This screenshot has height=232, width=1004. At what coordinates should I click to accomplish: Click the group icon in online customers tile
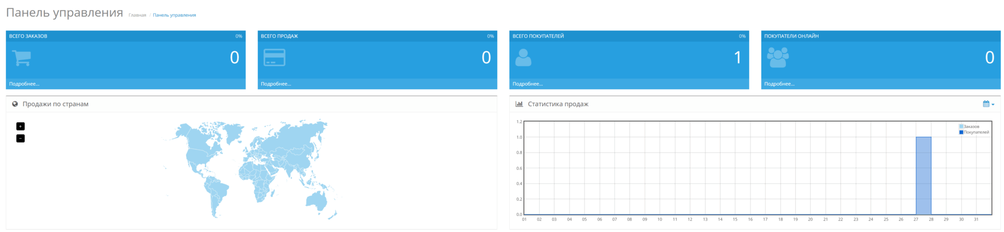(x=778, y=57)
